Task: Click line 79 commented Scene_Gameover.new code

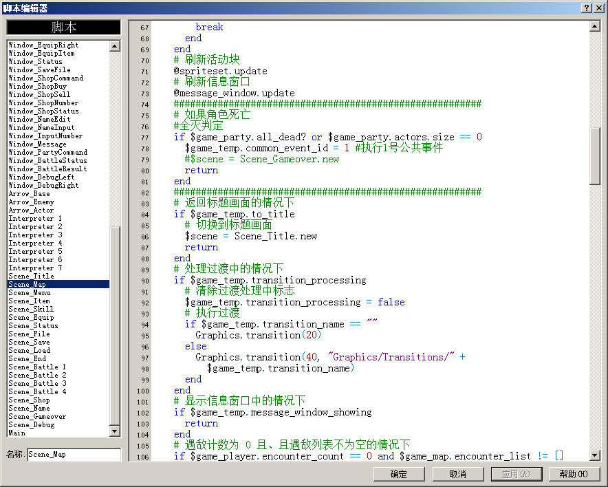Action: click(262, 159)
